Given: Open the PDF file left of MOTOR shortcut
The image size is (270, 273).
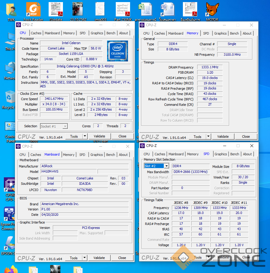Looking at the screenshot, I should (190, 10).
